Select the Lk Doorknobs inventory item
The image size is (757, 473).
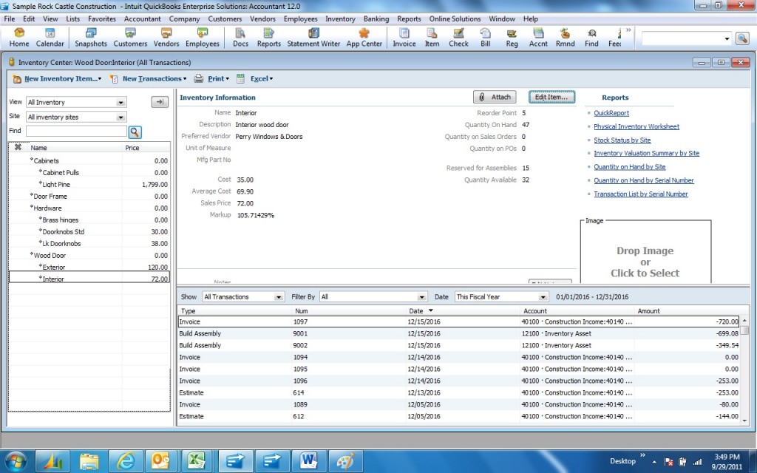(89, 243)
